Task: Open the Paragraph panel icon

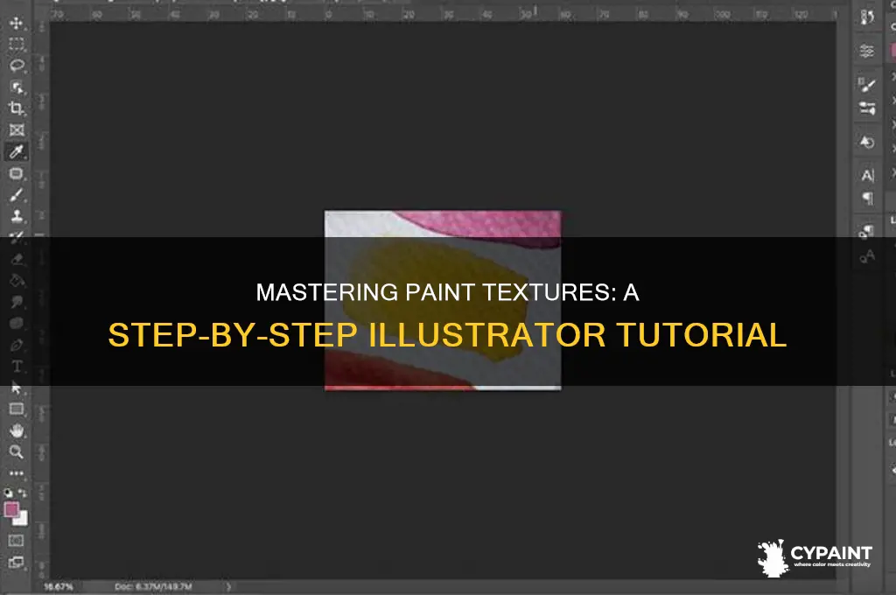Action: point(867,199)
